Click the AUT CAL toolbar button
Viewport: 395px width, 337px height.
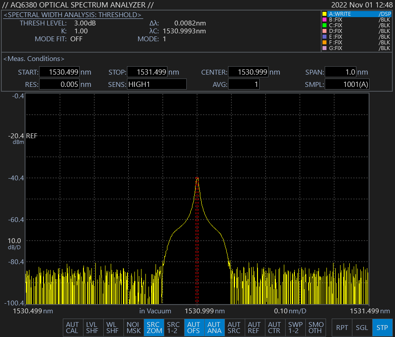click(72, 328)
